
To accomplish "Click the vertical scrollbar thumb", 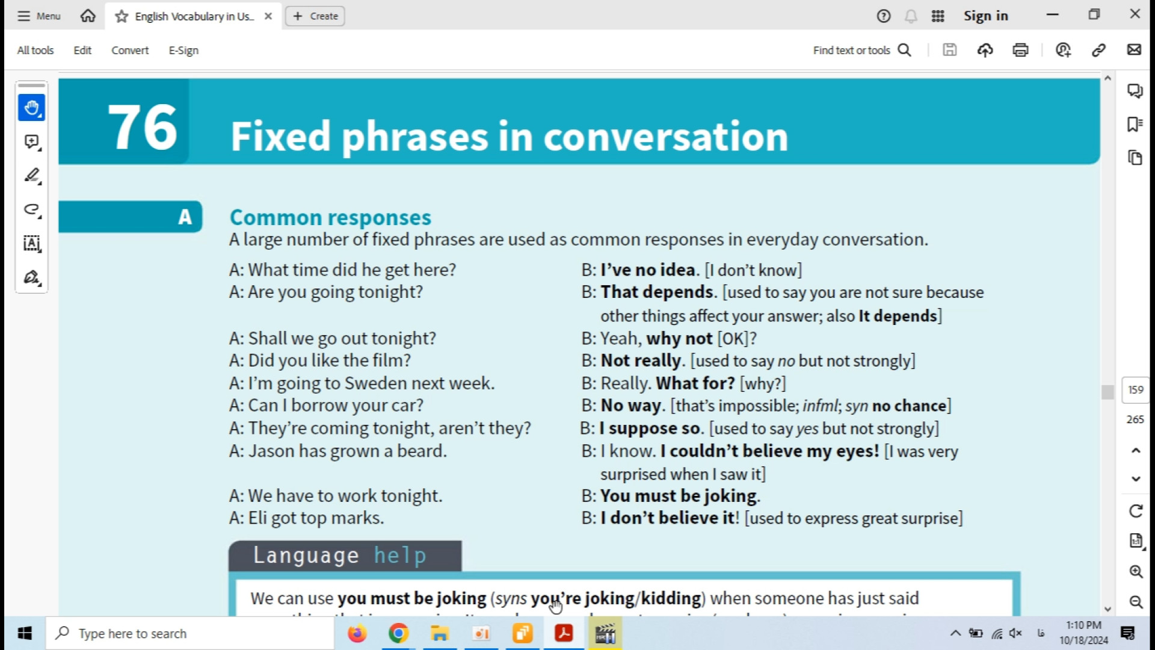I will (x=1107, y=392).
